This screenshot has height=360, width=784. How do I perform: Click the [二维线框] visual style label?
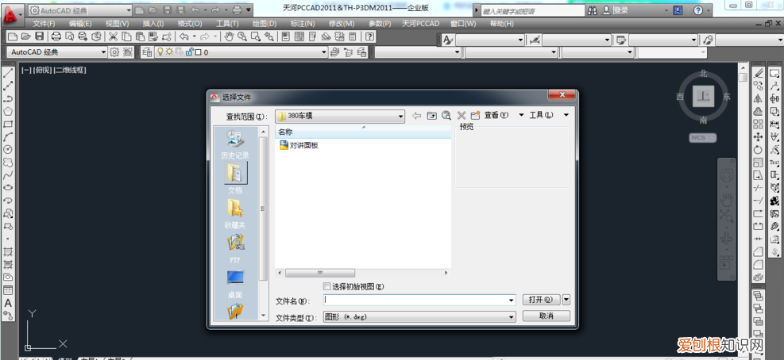click(x=71, y=71)
